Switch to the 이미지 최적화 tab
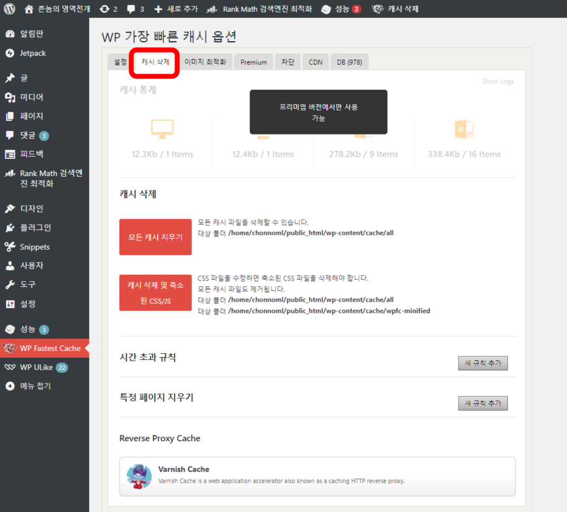 tap(205, 62)
